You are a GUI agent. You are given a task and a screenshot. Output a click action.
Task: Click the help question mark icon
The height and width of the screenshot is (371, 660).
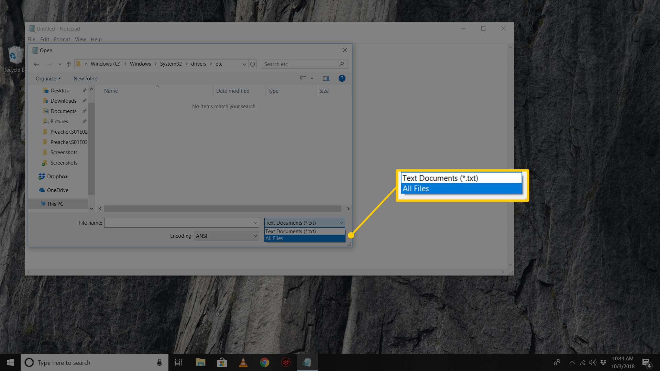342,78
